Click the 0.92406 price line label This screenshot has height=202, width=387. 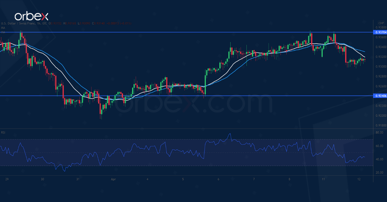click(x=379, y=96)
